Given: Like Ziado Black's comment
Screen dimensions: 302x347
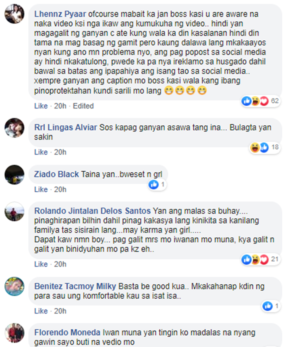Looking at the screenshot, I should point(41,190).
